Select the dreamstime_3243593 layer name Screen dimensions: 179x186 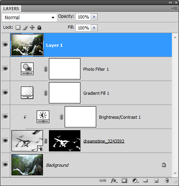pyautogui.click(x=104, y=141)
